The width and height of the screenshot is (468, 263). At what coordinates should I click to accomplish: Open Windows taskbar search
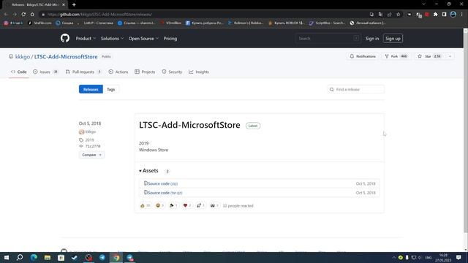[x=20, y=257]
